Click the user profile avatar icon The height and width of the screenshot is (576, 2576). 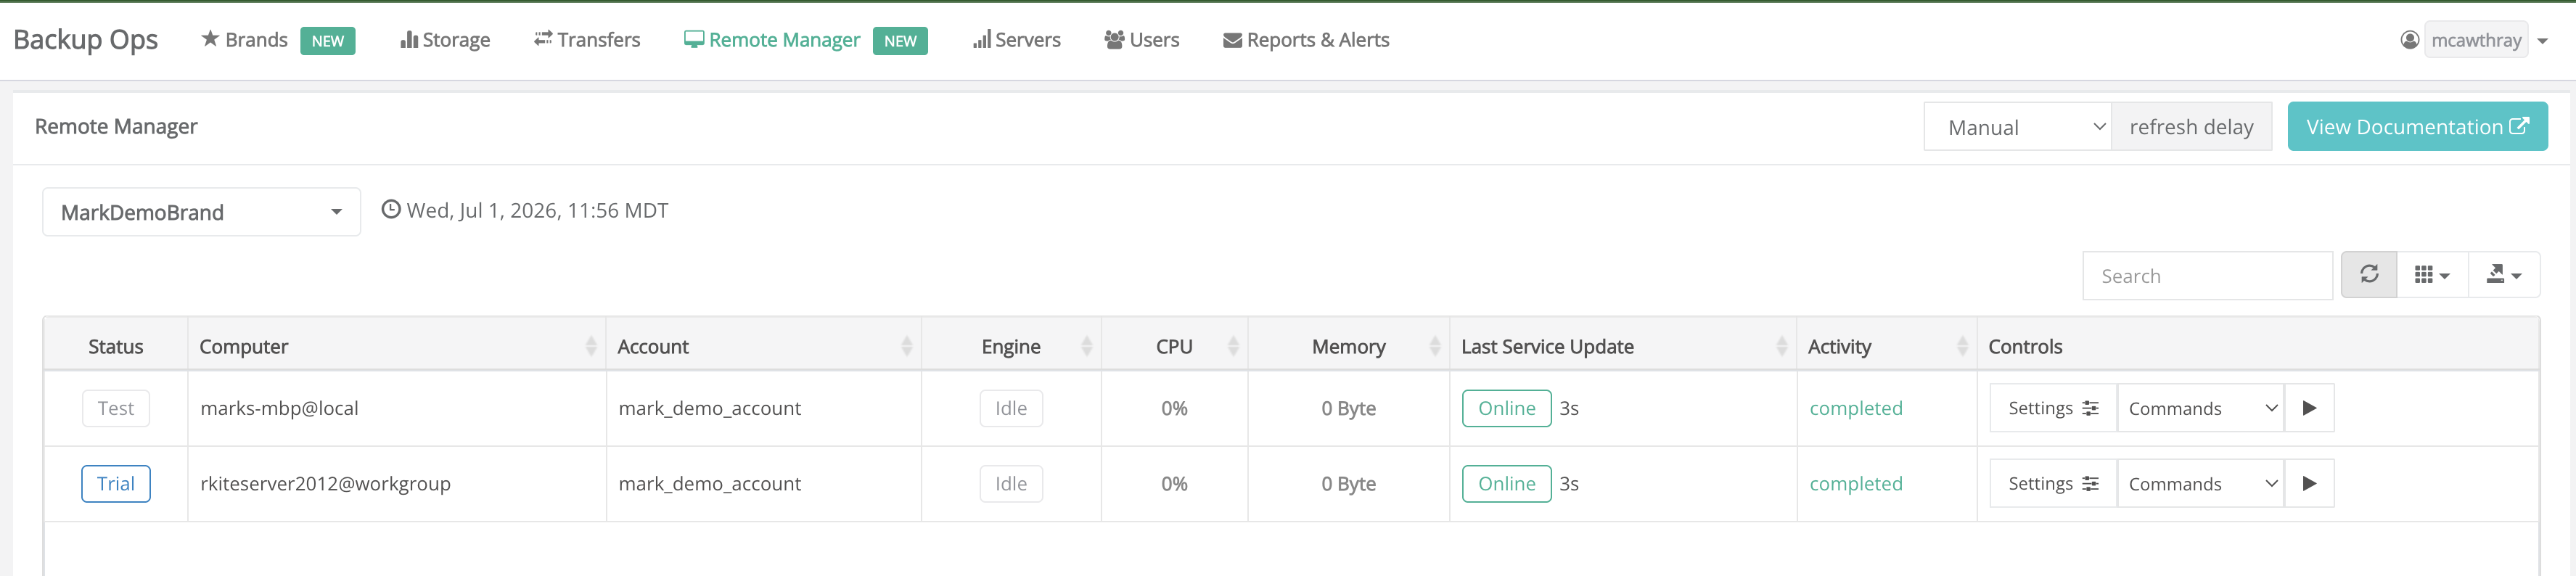point(2410,40)
